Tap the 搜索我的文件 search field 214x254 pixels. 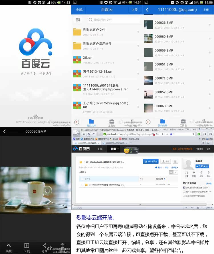click(x=114, y=20)
